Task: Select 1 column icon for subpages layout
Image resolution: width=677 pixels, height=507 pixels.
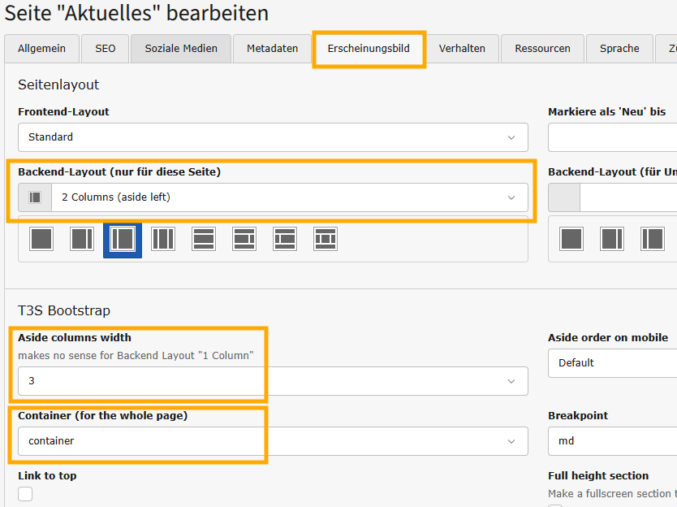Action: tap(571, 239)
